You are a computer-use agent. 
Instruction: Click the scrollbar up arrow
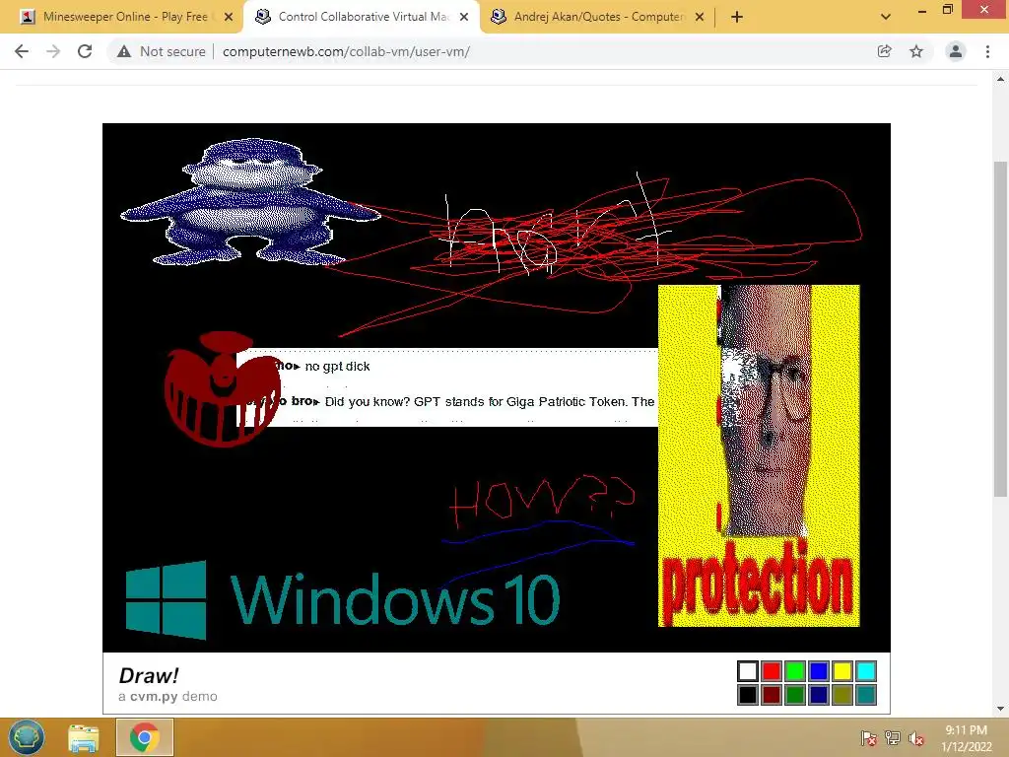(x=1000, y=79)
